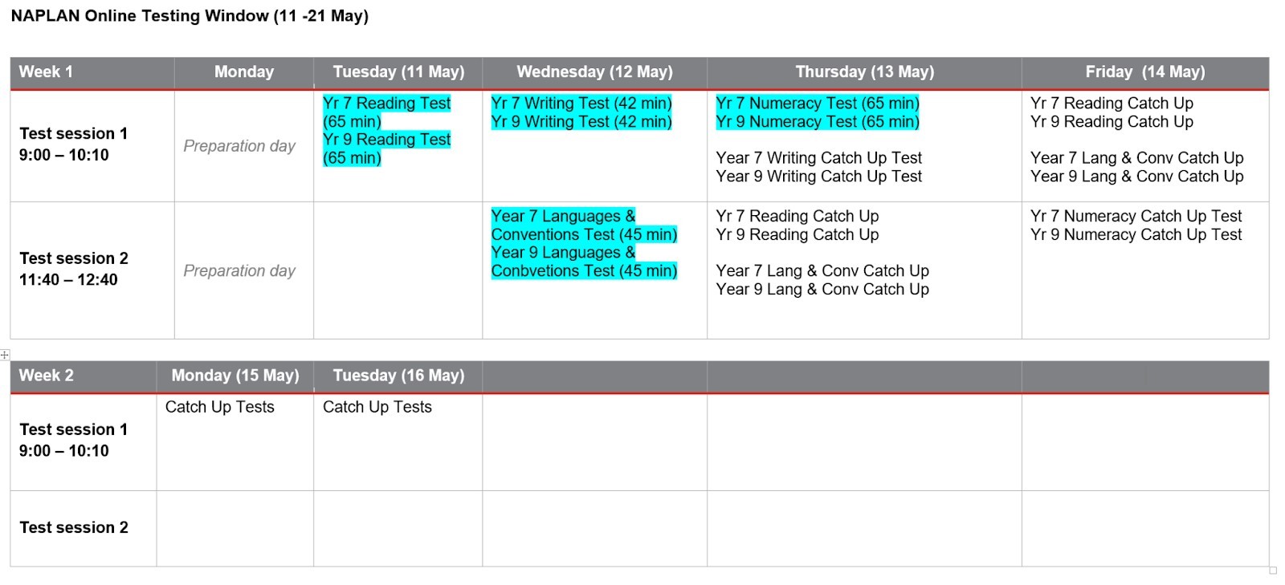Click the table move handle icon
This screenshot has width=1285, height=585.
(x=5, y=355)
